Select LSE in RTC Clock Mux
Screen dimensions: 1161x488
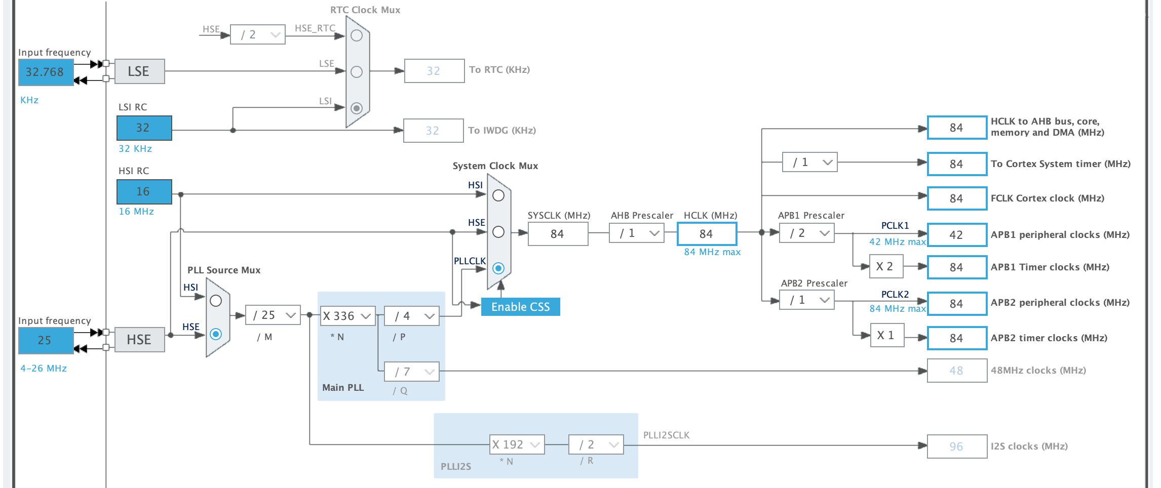357,72
